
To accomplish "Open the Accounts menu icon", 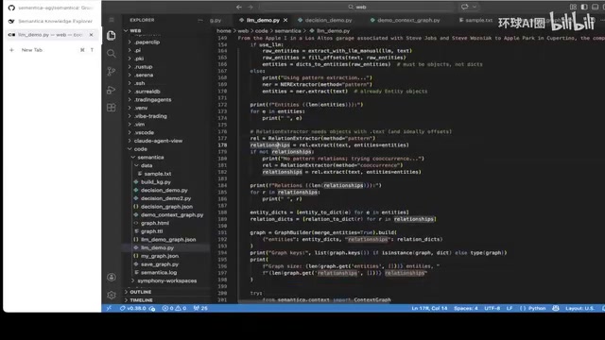I will [x=112, y=277].
